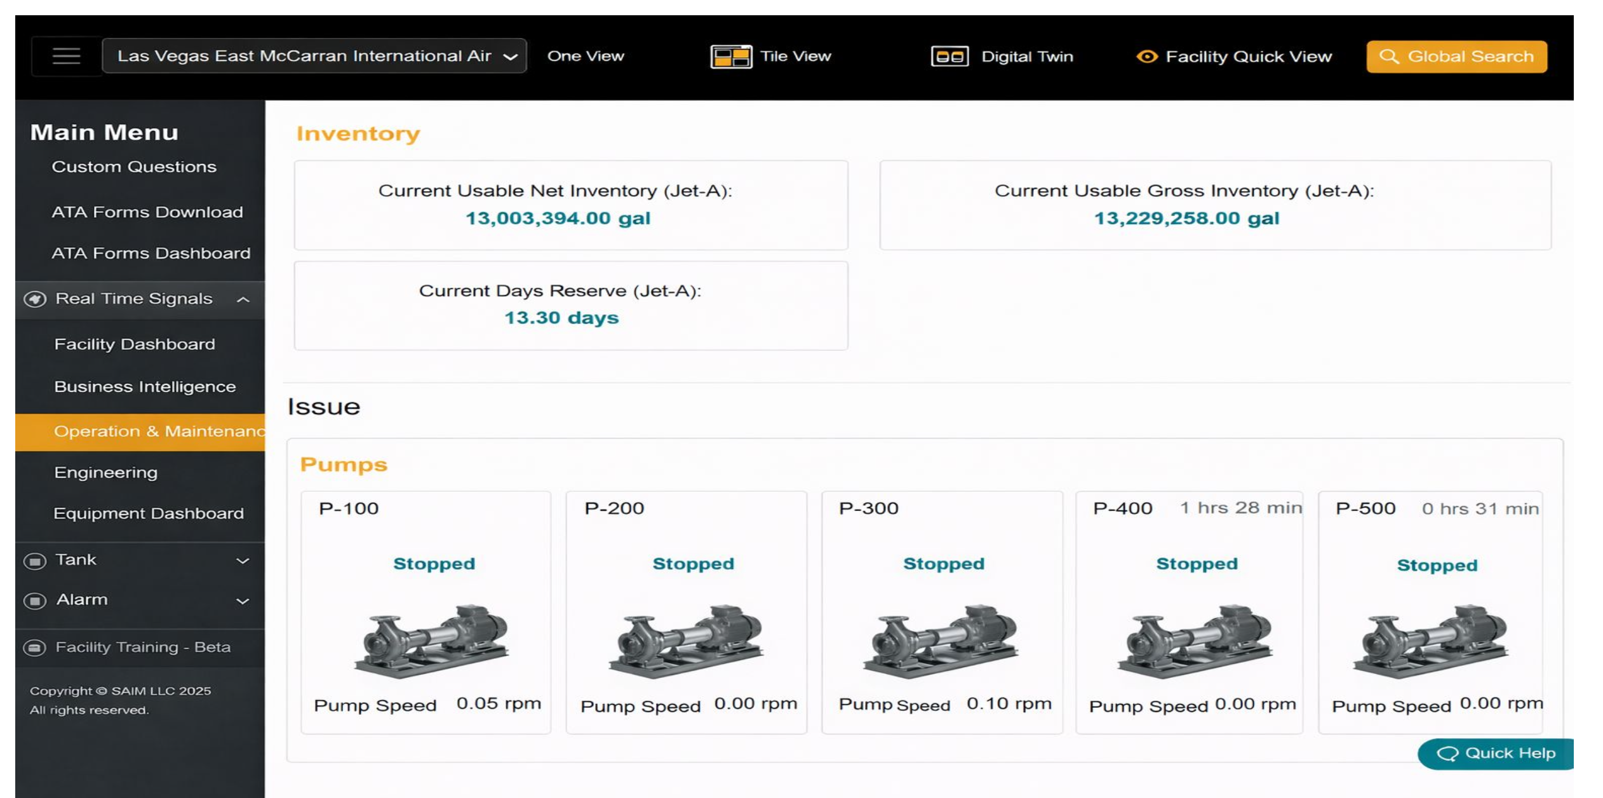Open the Facility Dashboard page

[x=134, y=344]
